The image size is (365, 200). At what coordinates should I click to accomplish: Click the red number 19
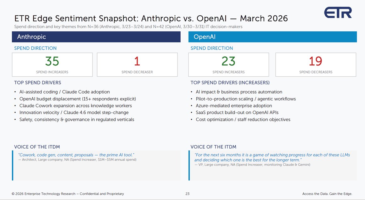point(316,61)
